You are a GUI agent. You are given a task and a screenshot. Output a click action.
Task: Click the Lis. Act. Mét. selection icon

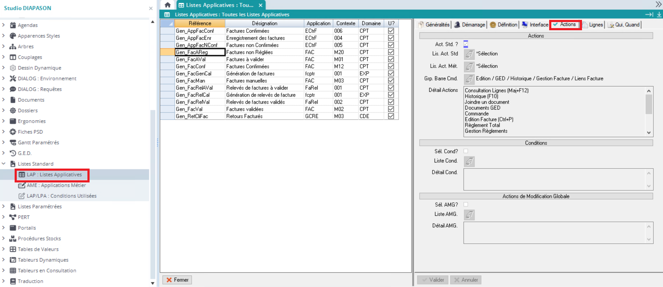[469, 67]
